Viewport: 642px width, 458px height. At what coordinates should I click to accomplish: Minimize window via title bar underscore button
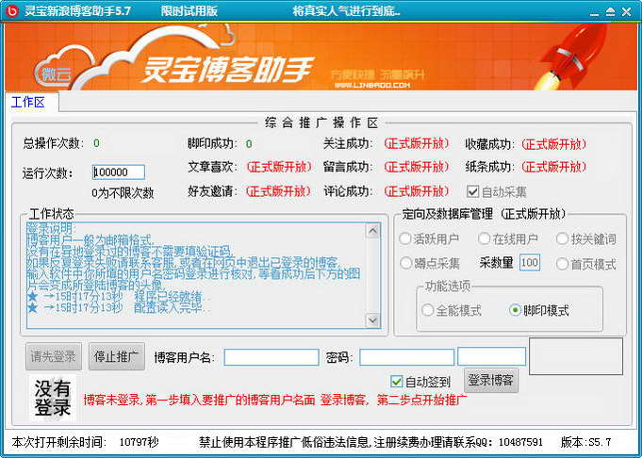pos(595,12)
